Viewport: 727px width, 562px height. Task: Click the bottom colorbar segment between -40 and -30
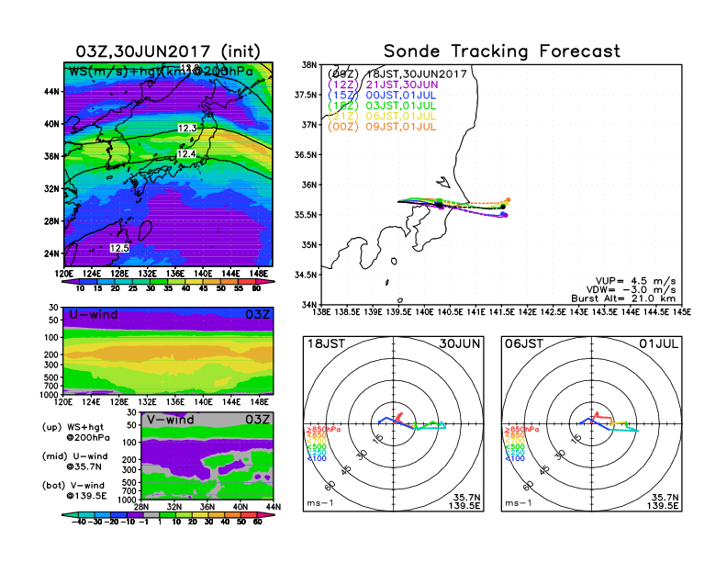pos(86,514)
